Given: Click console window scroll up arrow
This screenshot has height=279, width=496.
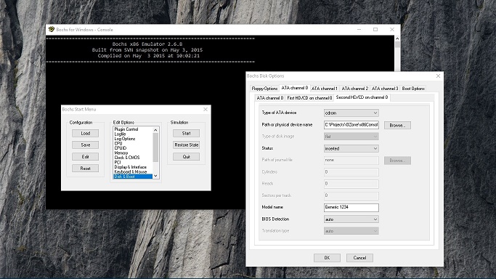Looking at the screenshot, I should (397, 39).
